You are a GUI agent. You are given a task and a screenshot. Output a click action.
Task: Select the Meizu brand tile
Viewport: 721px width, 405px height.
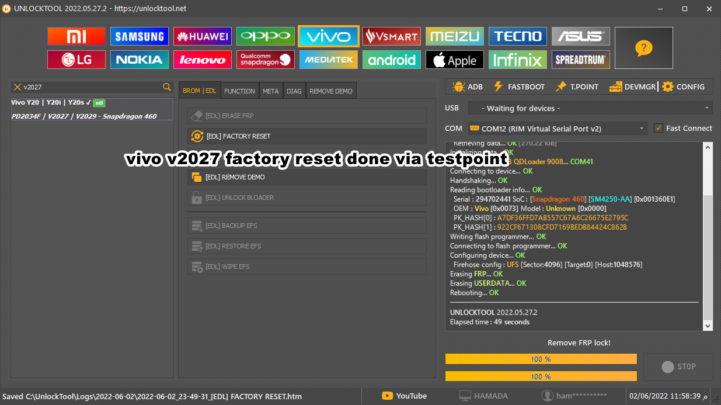(x=455, y=36)
